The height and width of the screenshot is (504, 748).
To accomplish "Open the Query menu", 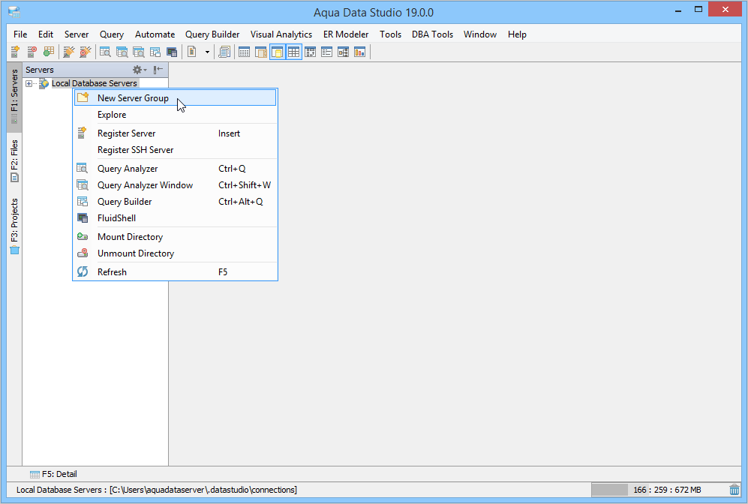I will coord(112,34).
